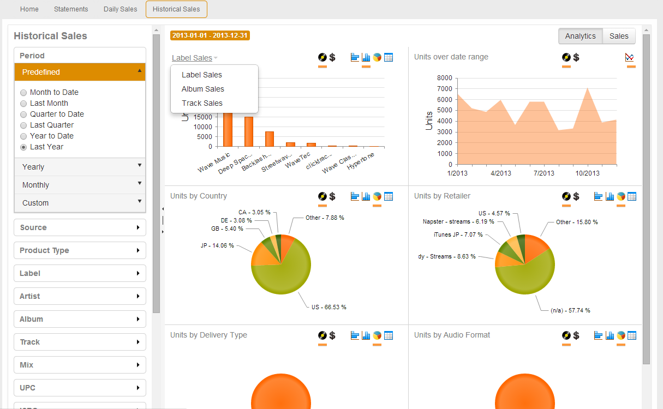Image resolution: width=663 pixels, height=409 pixels.
Task: Switch Units by Country to vertical bars
Action: (366, 196)
